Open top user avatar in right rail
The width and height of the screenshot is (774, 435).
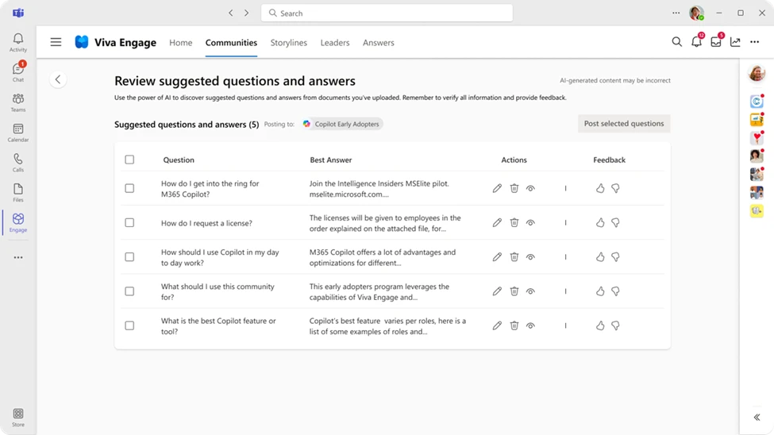coord(757,74)
